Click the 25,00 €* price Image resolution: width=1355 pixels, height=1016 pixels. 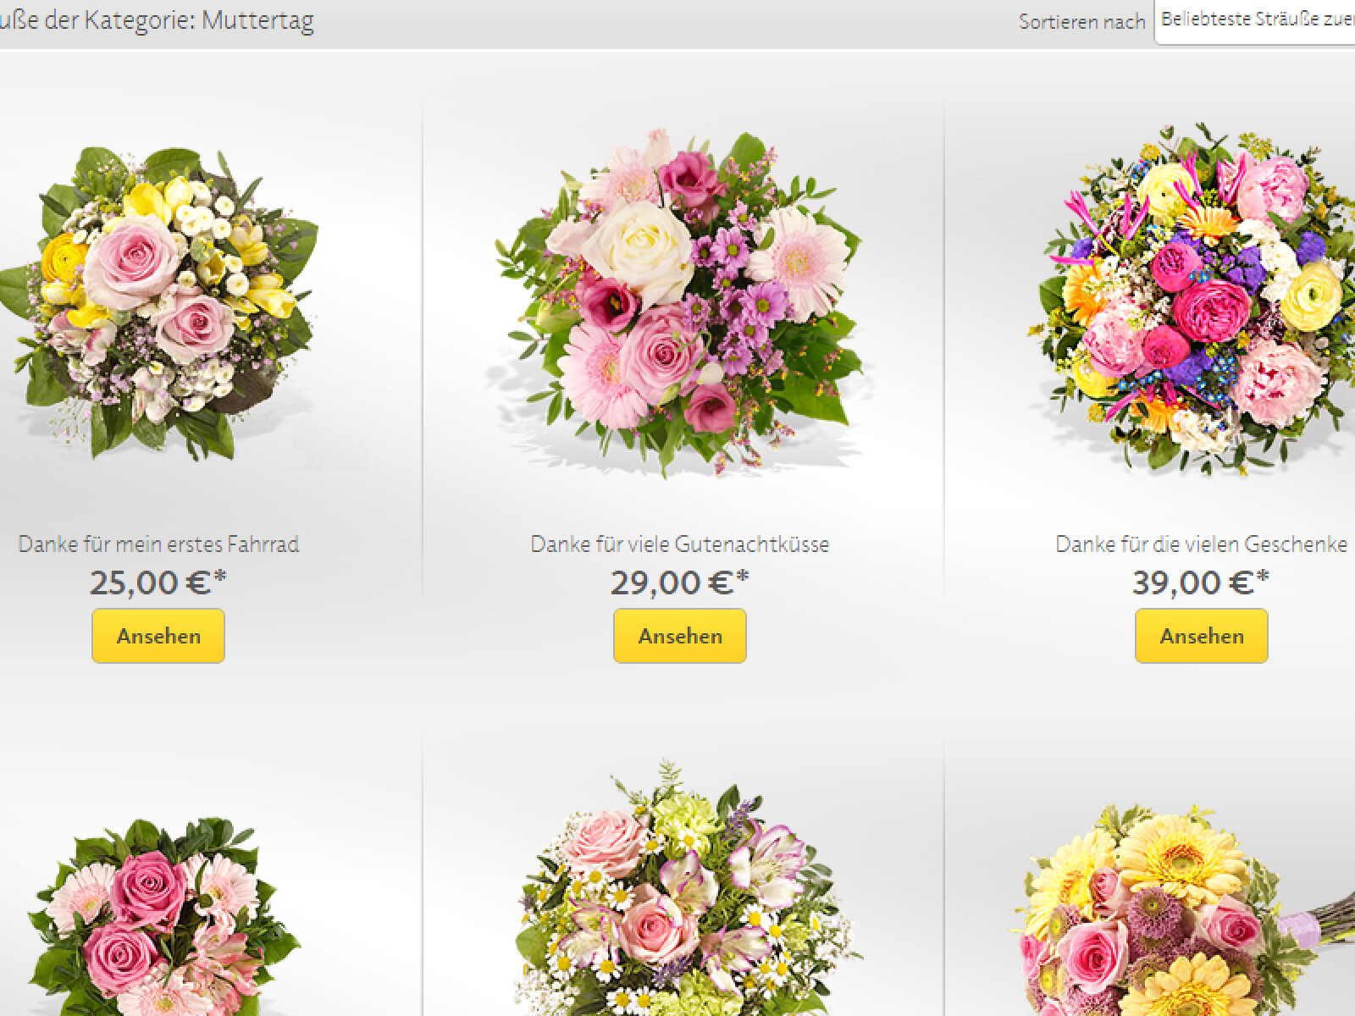coord(158,583)
